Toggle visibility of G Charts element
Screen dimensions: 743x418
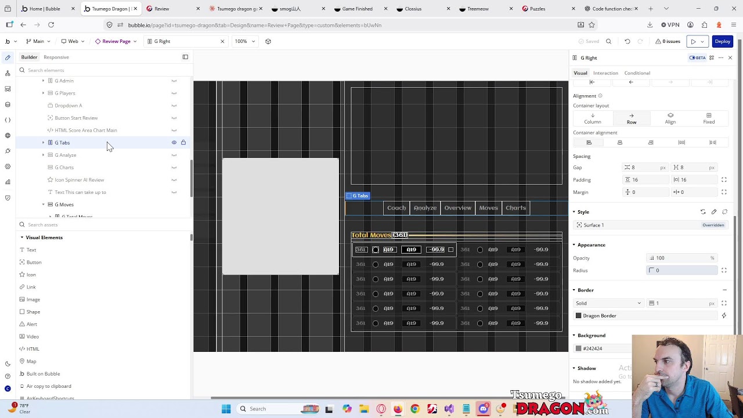174,167
